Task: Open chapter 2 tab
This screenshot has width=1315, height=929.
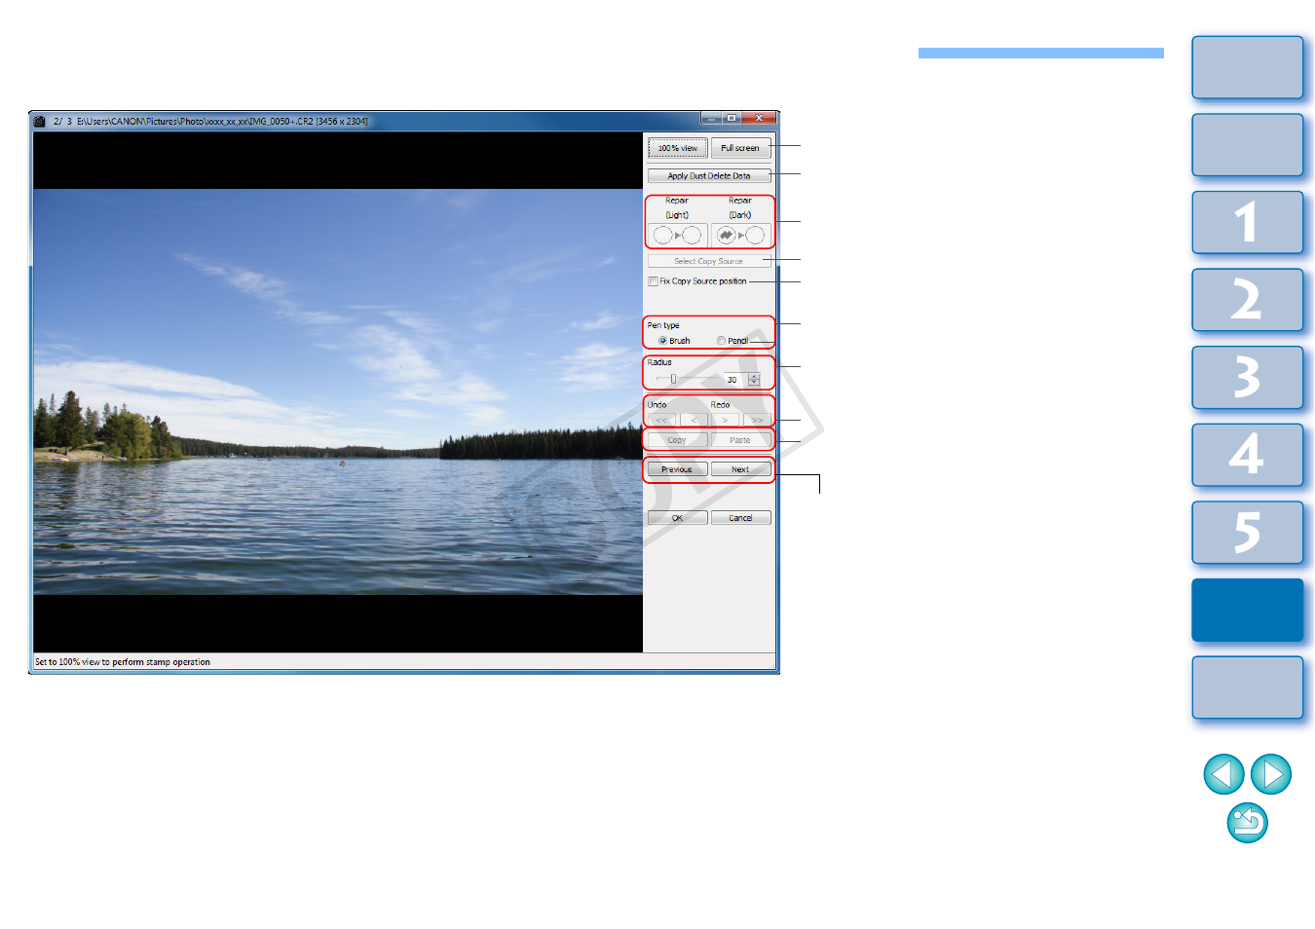Action: (x=1248, y=300)
